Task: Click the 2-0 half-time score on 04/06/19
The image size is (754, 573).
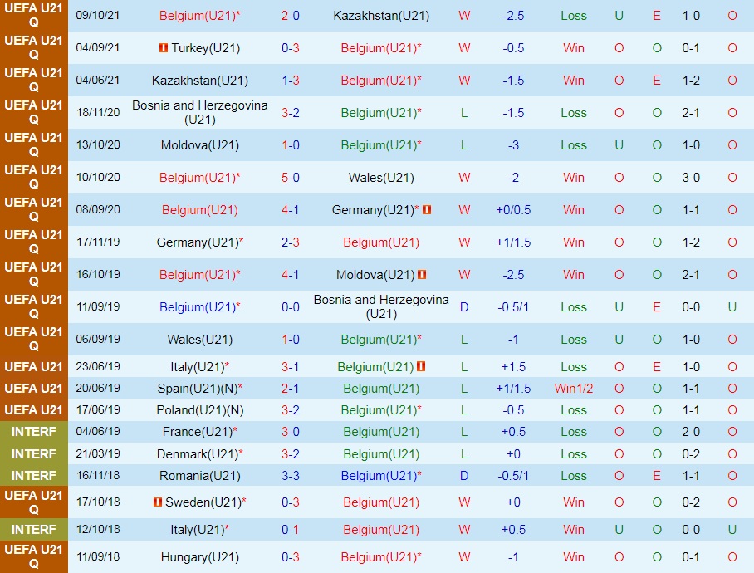Action: pos(691,432)
